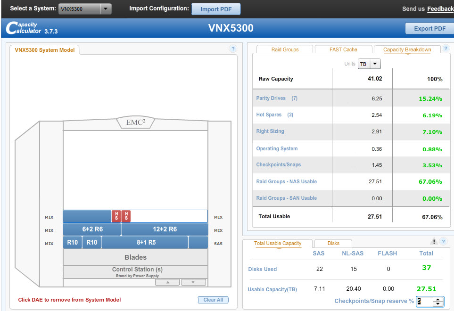Click the warning alert icon
The image size is (454, 311).
click(434, 241)
